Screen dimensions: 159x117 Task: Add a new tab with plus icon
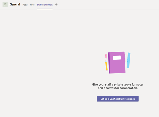[56, 4]
